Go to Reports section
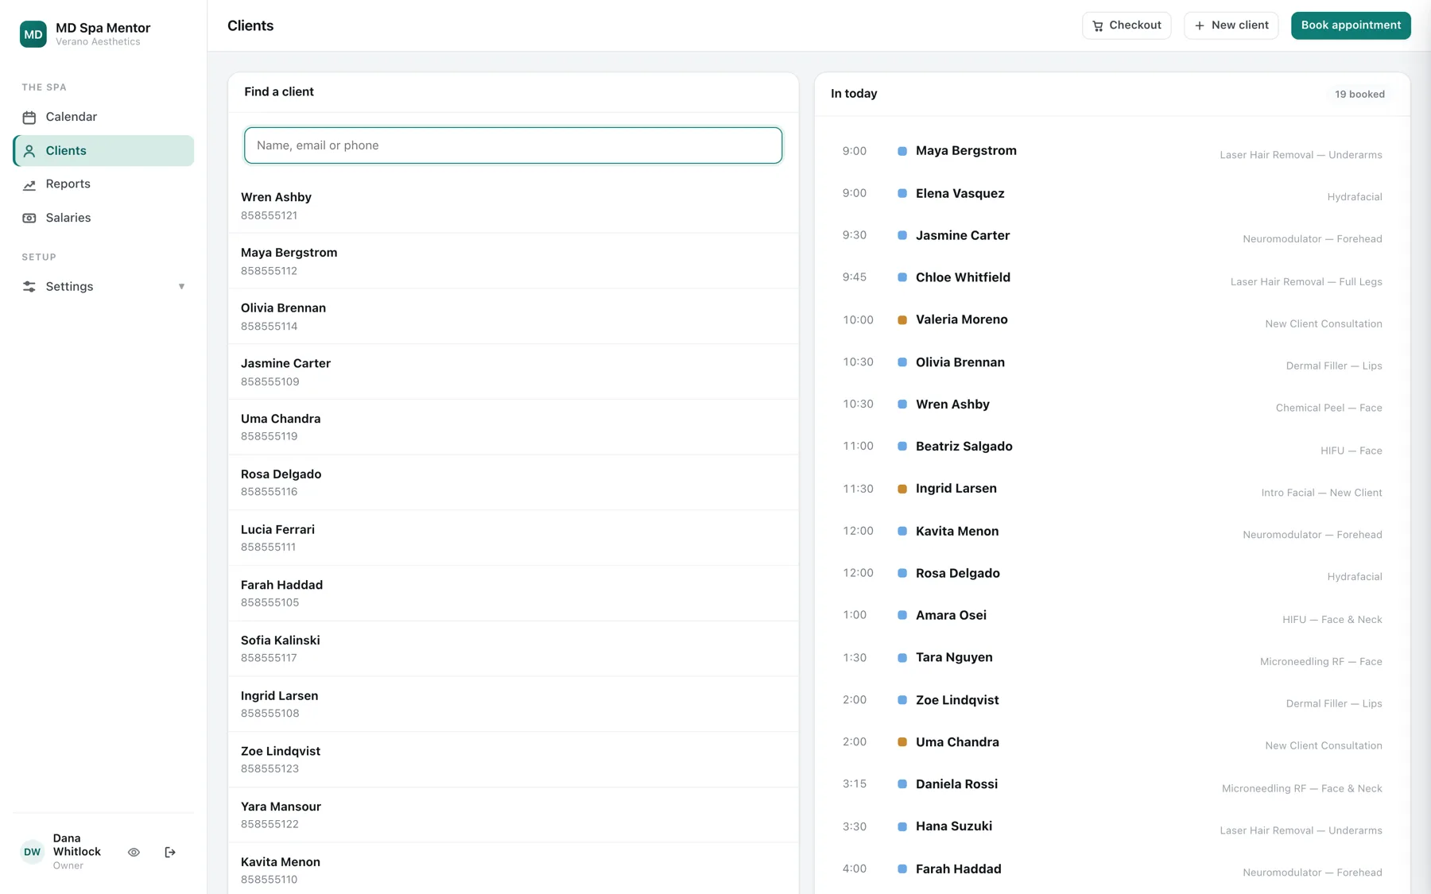Screen dimensions: 1431x894 pos(103,184)
